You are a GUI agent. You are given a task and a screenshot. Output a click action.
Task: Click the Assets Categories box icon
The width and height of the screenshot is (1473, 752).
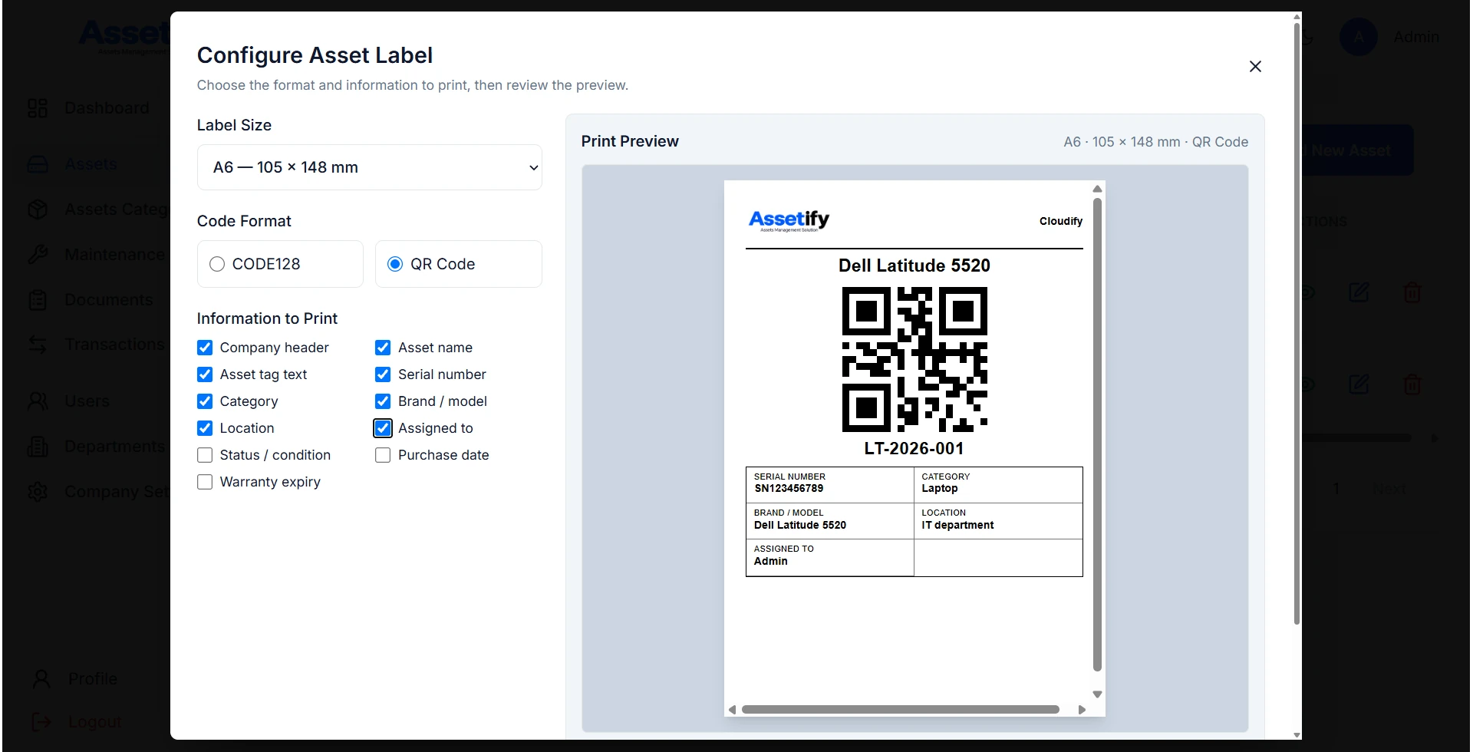(x=38, y=209)
